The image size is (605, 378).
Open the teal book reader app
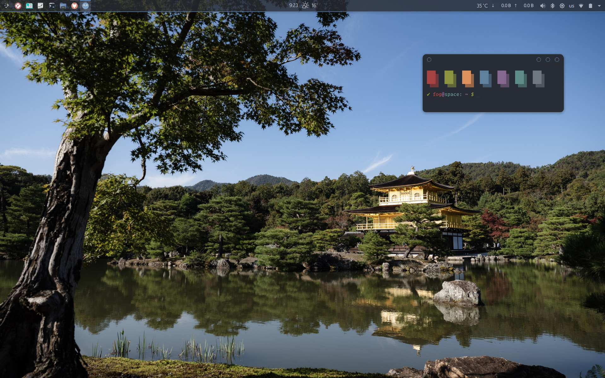29,6
